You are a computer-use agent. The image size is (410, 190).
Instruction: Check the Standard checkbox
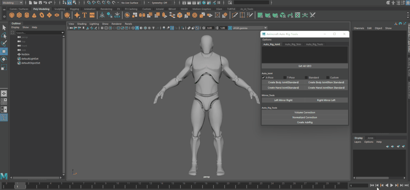(x=306, y=78)
